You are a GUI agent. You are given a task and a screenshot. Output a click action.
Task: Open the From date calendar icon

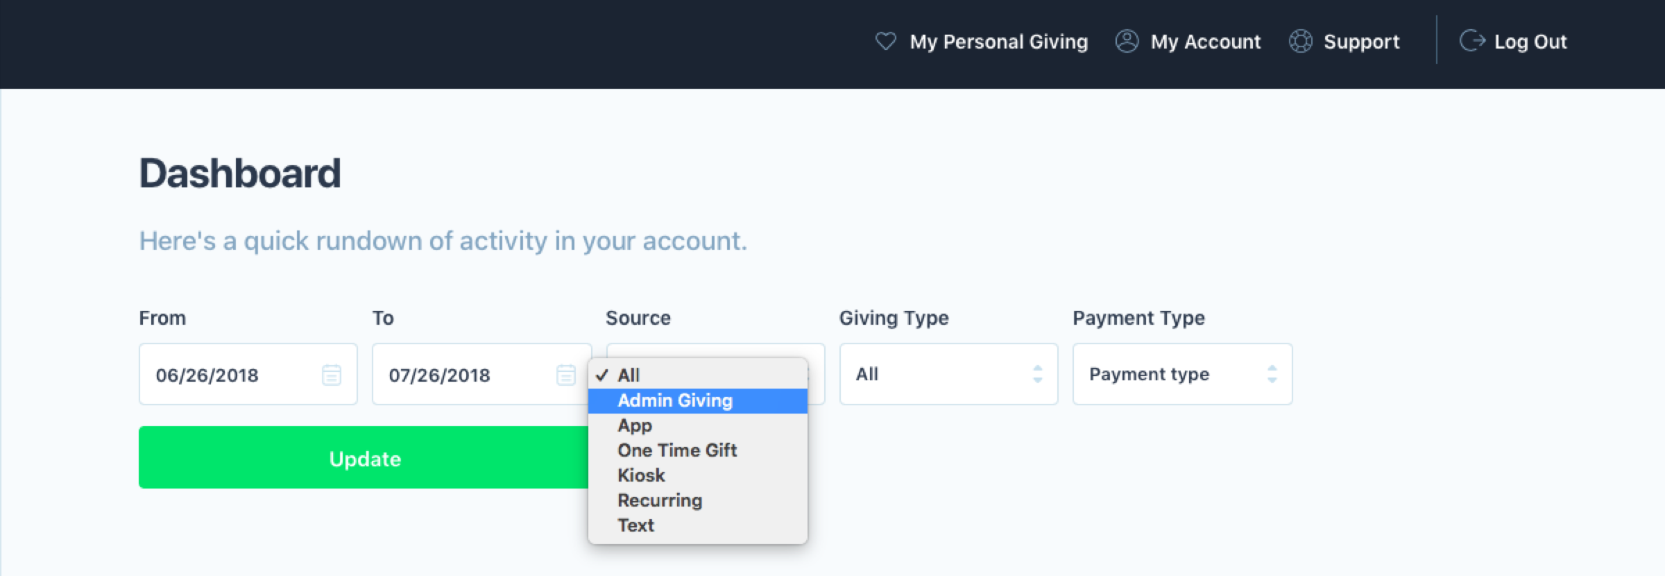(332, 375)
